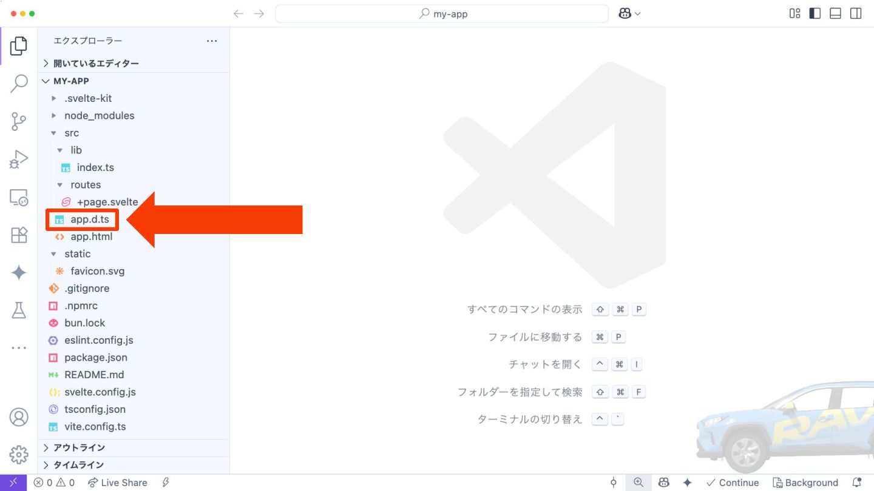
Task: Open the Search view in activity bar
Action: (19, 83)
